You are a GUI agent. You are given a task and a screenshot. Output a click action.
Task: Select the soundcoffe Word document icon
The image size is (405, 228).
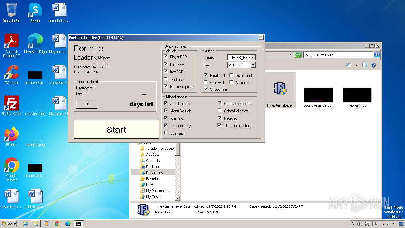coord(59,13)
